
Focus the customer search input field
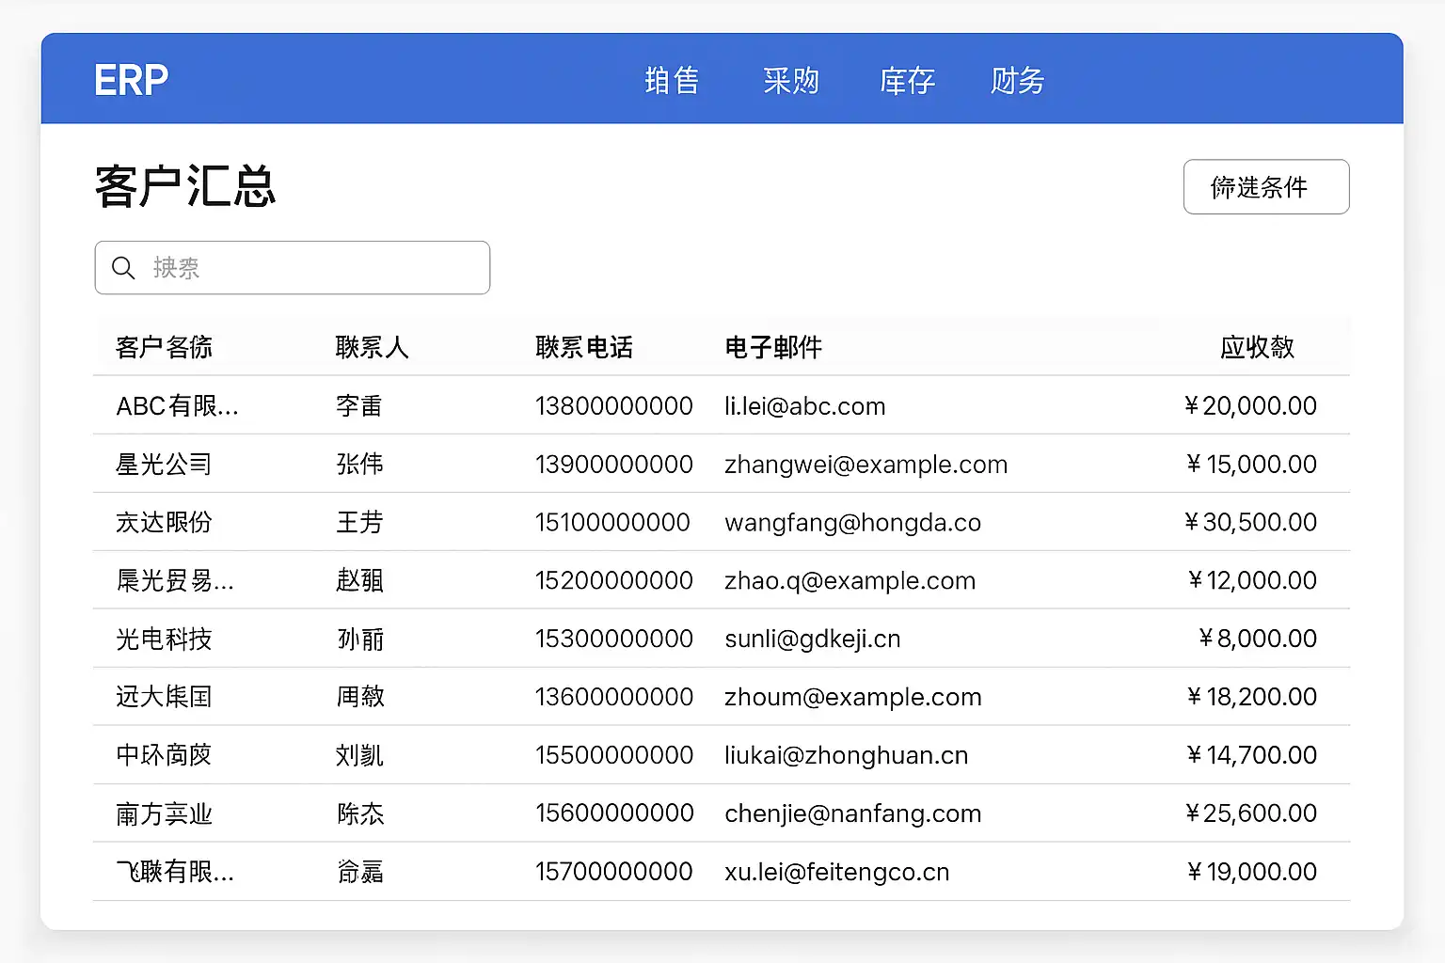tap(310, 268)
